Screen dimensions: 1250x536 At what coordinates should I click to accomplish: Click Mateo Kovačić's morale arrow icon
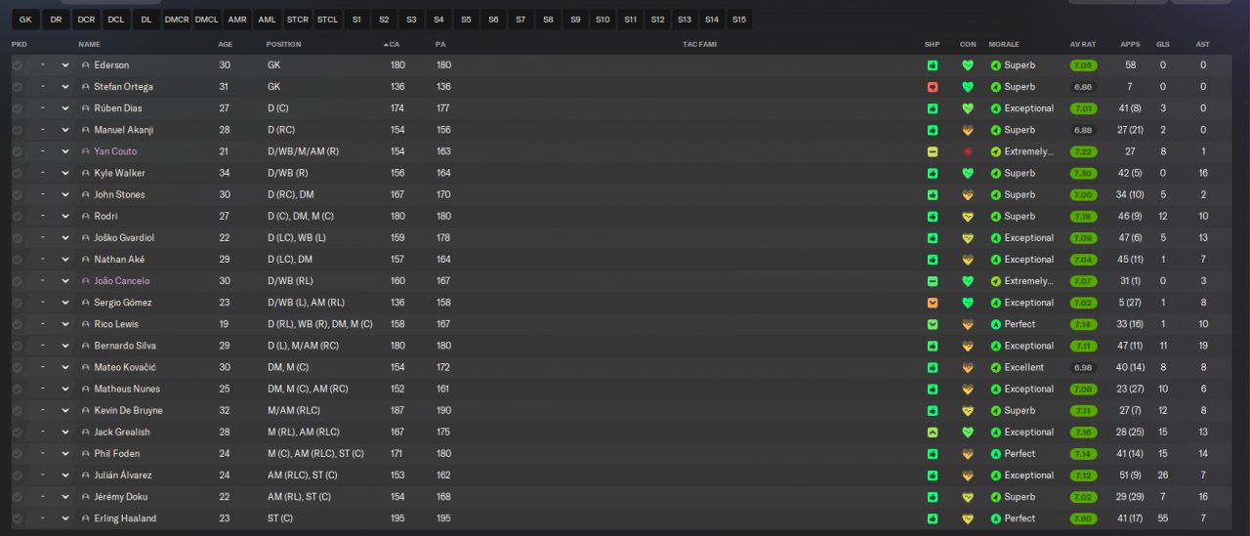995,367
